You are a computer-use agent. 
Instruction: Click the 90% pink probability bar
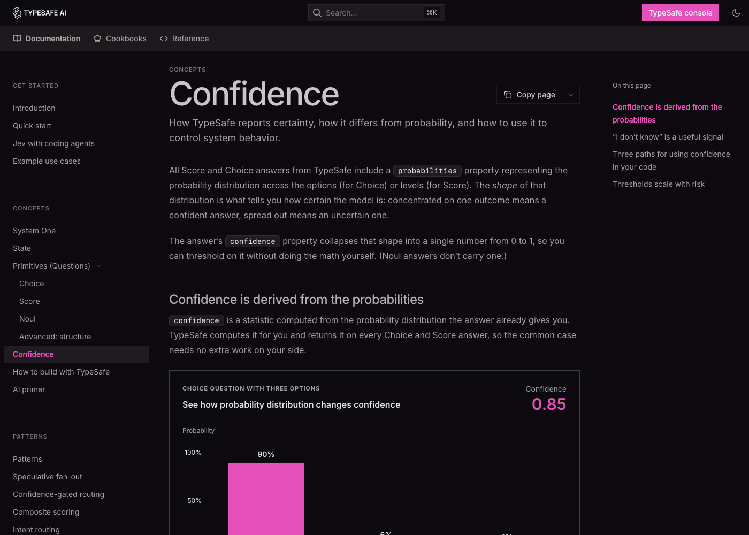(266, 499)
